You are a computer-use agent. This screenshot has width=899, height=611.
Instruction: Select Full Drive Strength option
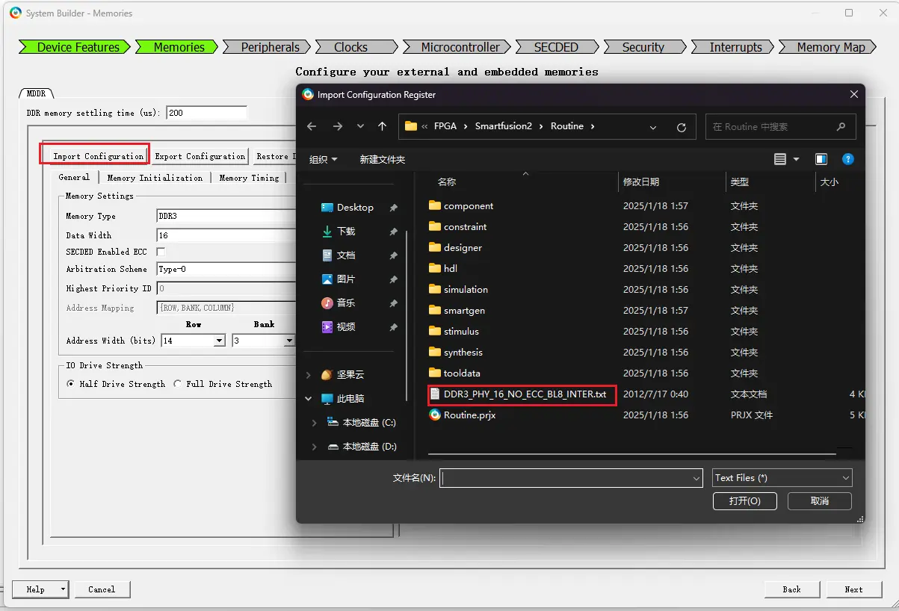(178, 384)
